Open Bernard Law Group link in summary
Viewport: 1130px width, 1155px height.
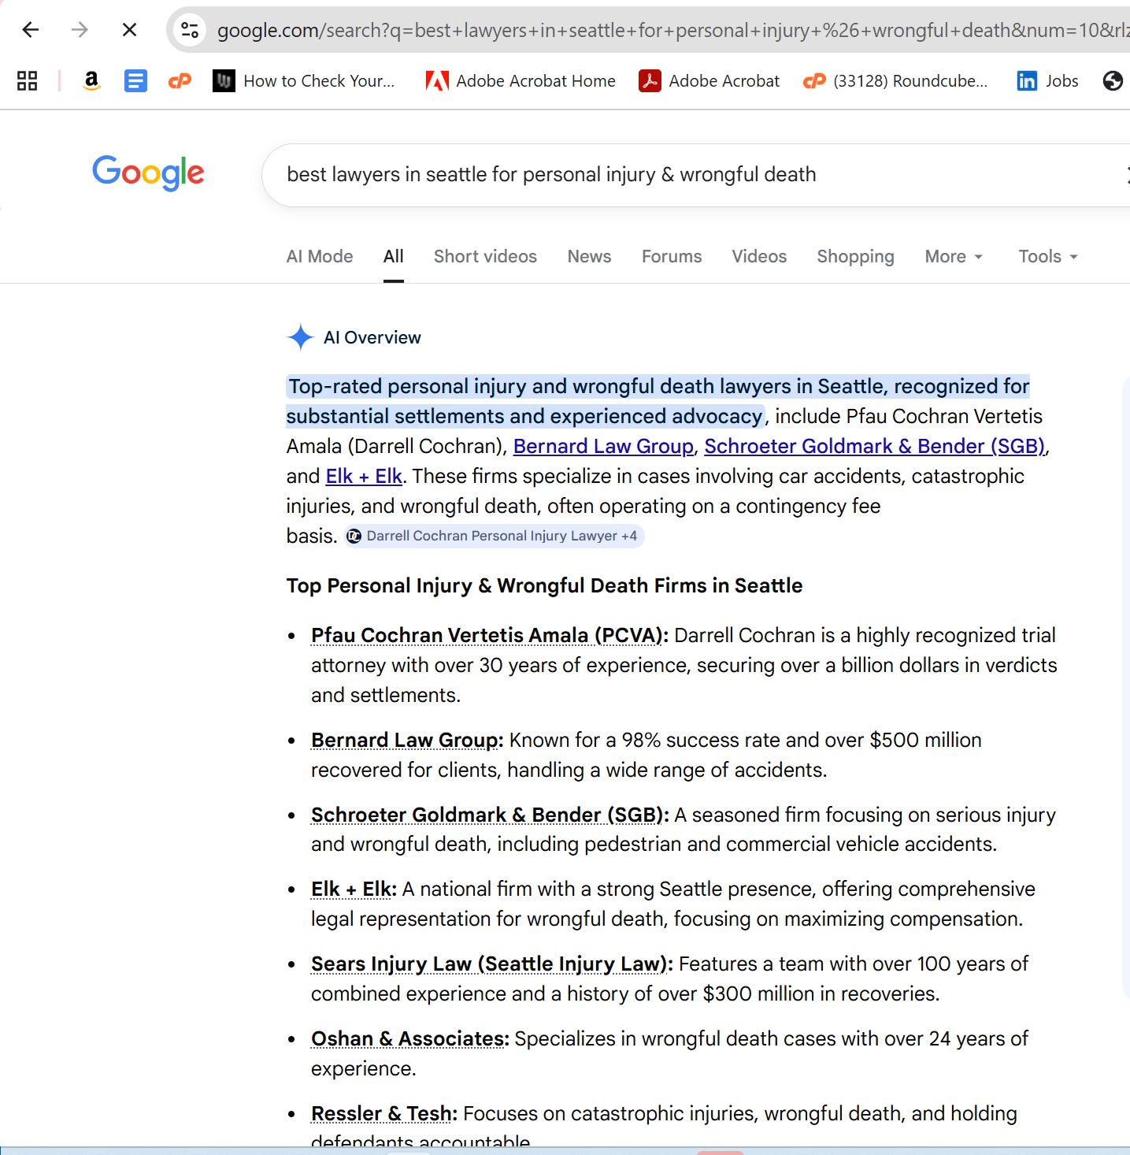603,446
